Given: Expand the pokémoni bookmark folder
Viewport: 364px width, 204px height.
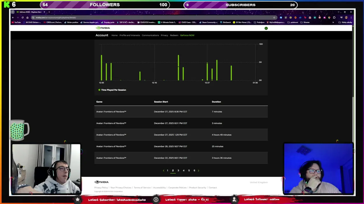Looking at the screenshot, I should (293, 22).
